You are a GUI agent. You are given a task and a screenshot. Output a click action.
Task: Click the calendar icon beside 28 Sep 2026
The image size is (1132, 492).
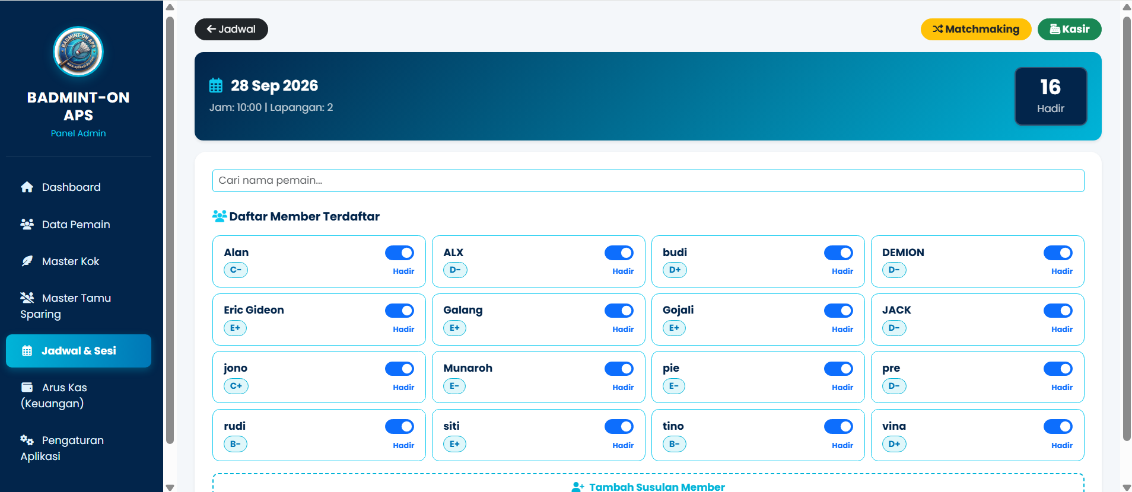pos(216,85)
